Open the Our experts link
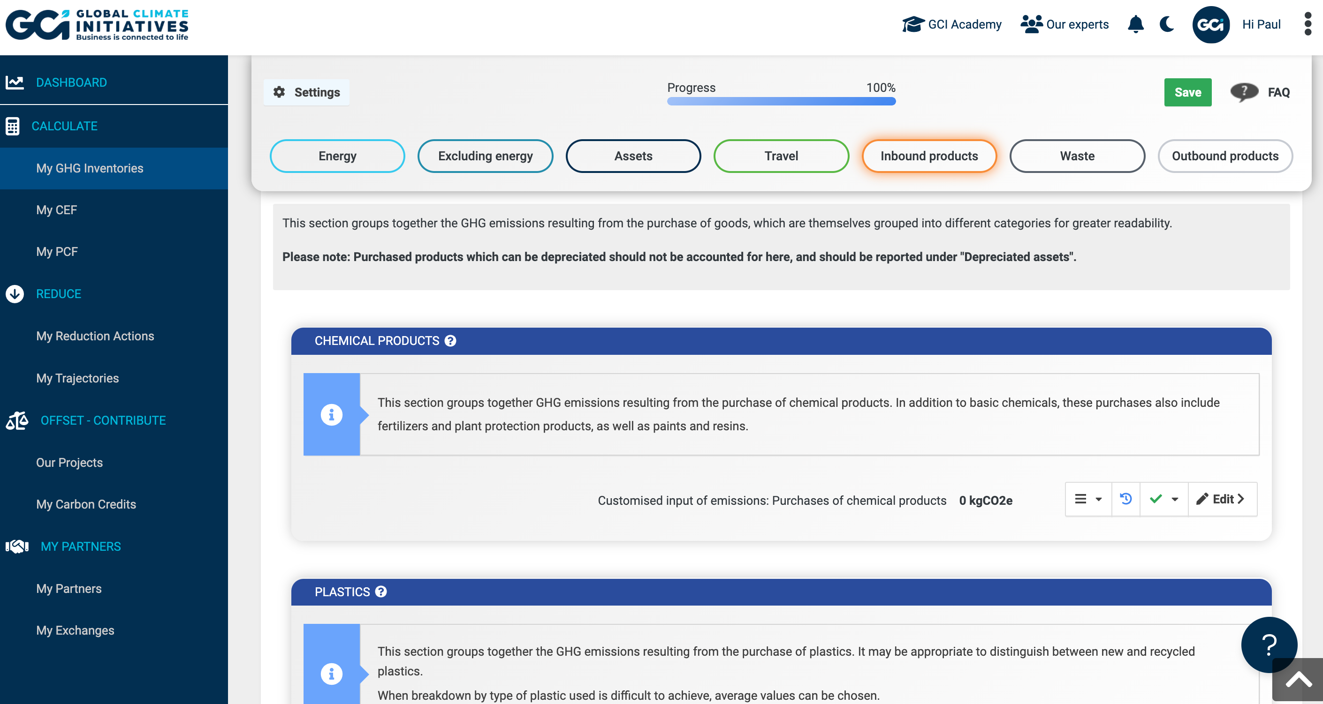The image size is (1323, 704). 1078,24
